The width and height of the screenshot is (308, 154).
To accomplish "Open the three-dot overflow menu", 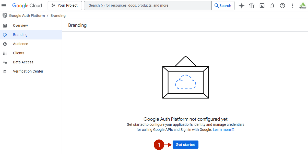I will (x=292, y=5).
